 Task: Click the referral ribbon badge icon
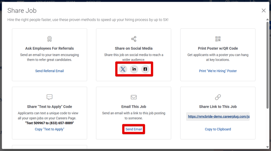pos(49,39)
